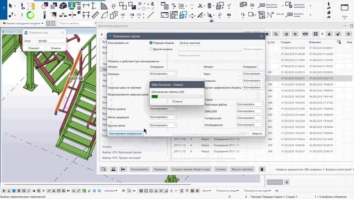This screenshot has width=354, height=199.
Task: Click the locked padlock icon in Document Manager
Action: click(x=329, y=34)
